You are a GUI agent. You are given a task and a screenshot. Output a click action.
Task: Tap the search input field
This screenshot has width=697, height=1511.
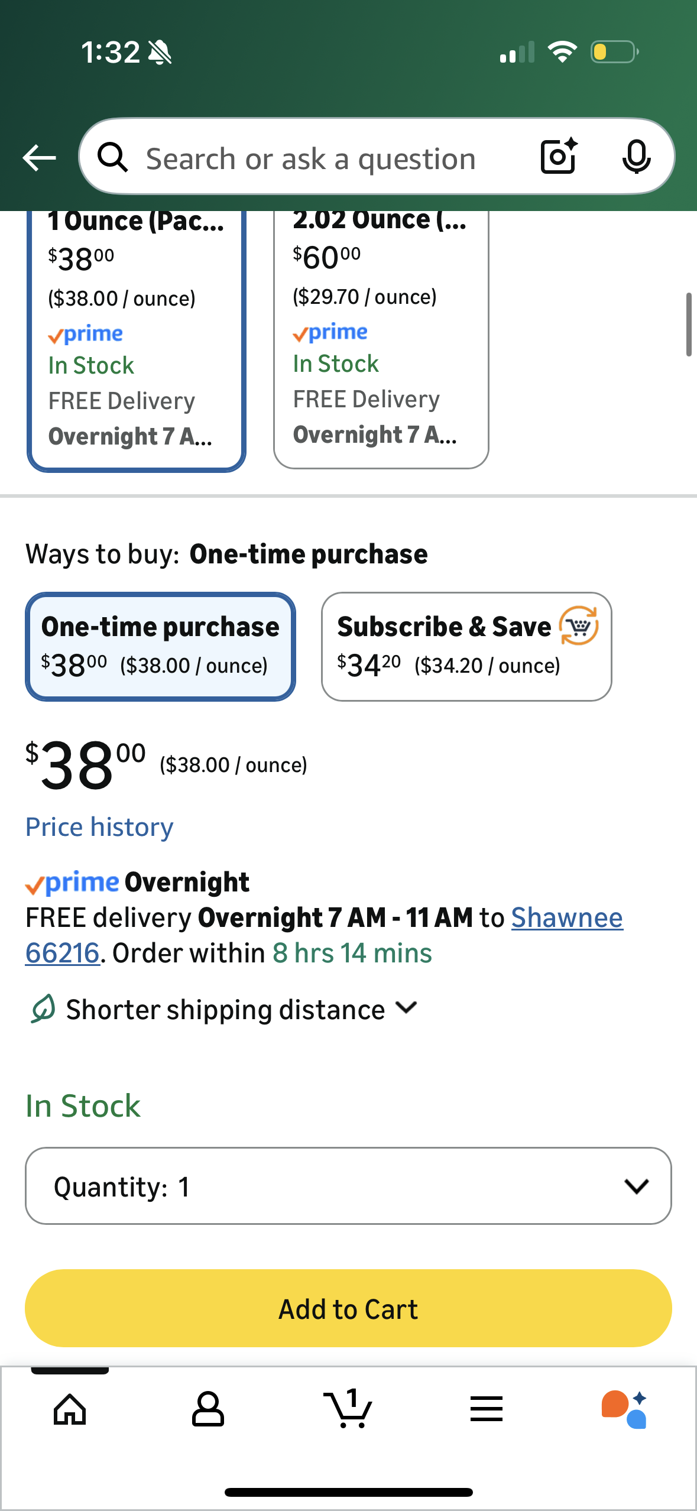click(x=331, y=158)
